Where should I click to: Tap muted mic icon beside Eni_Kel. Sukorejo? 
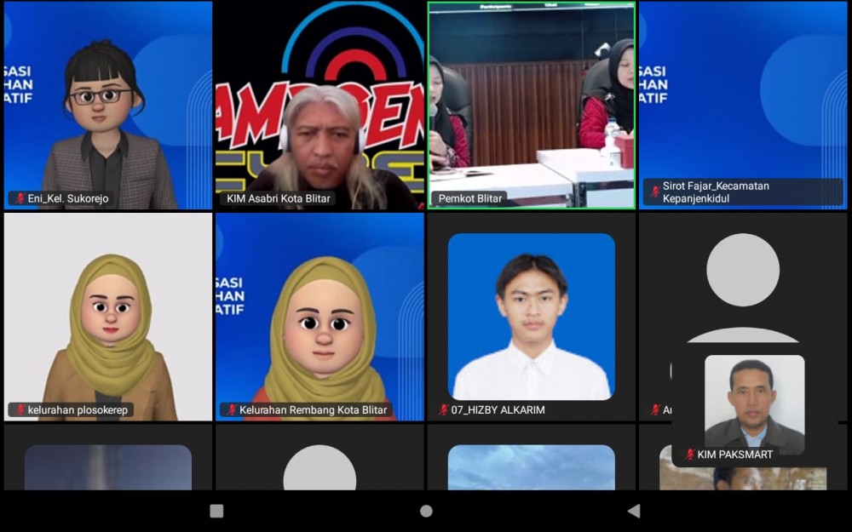pyautogui.click(x=20, y=198)
